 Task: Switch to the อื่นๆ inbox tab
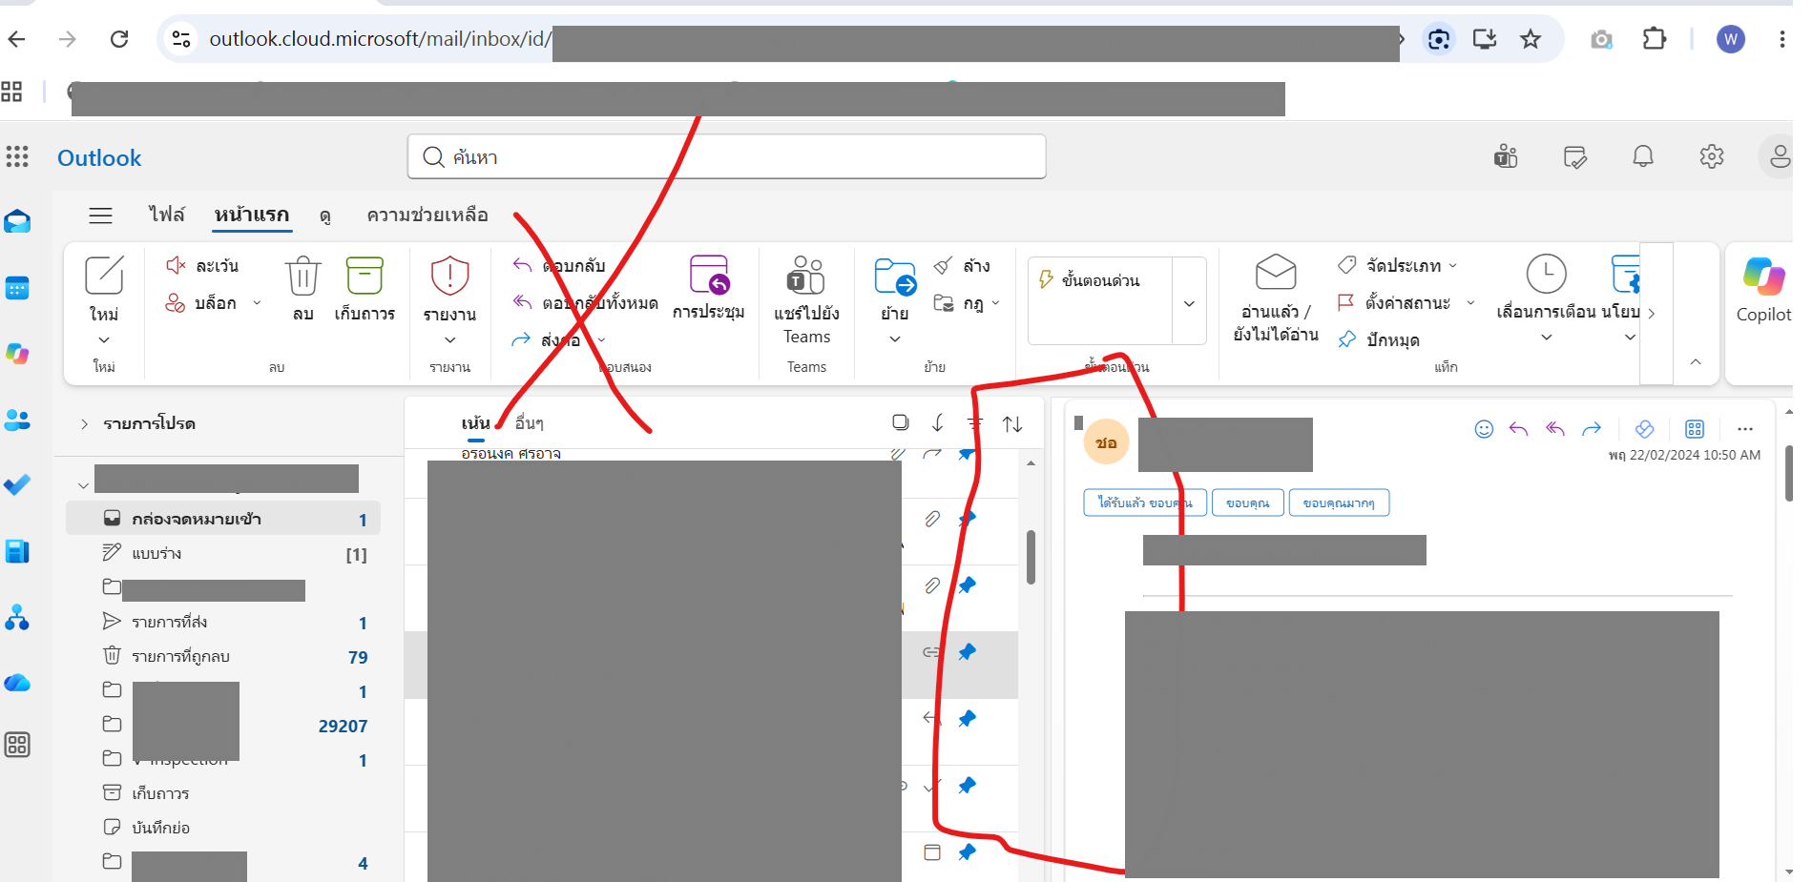tap(530, 422)
